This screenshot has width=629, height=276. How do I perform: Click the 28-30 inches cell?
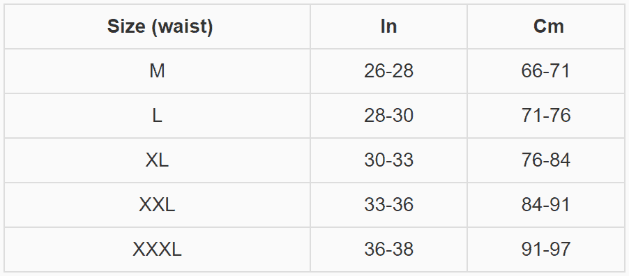click(x=388, y=116)
